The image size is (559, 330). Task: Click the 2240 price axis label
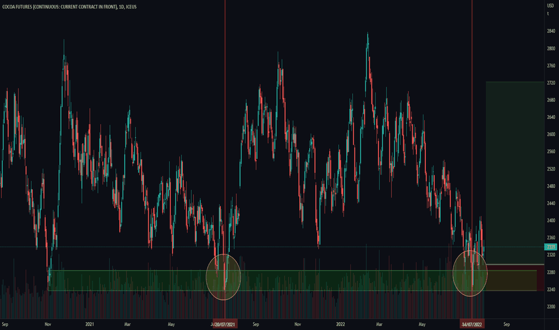(551, 289)
